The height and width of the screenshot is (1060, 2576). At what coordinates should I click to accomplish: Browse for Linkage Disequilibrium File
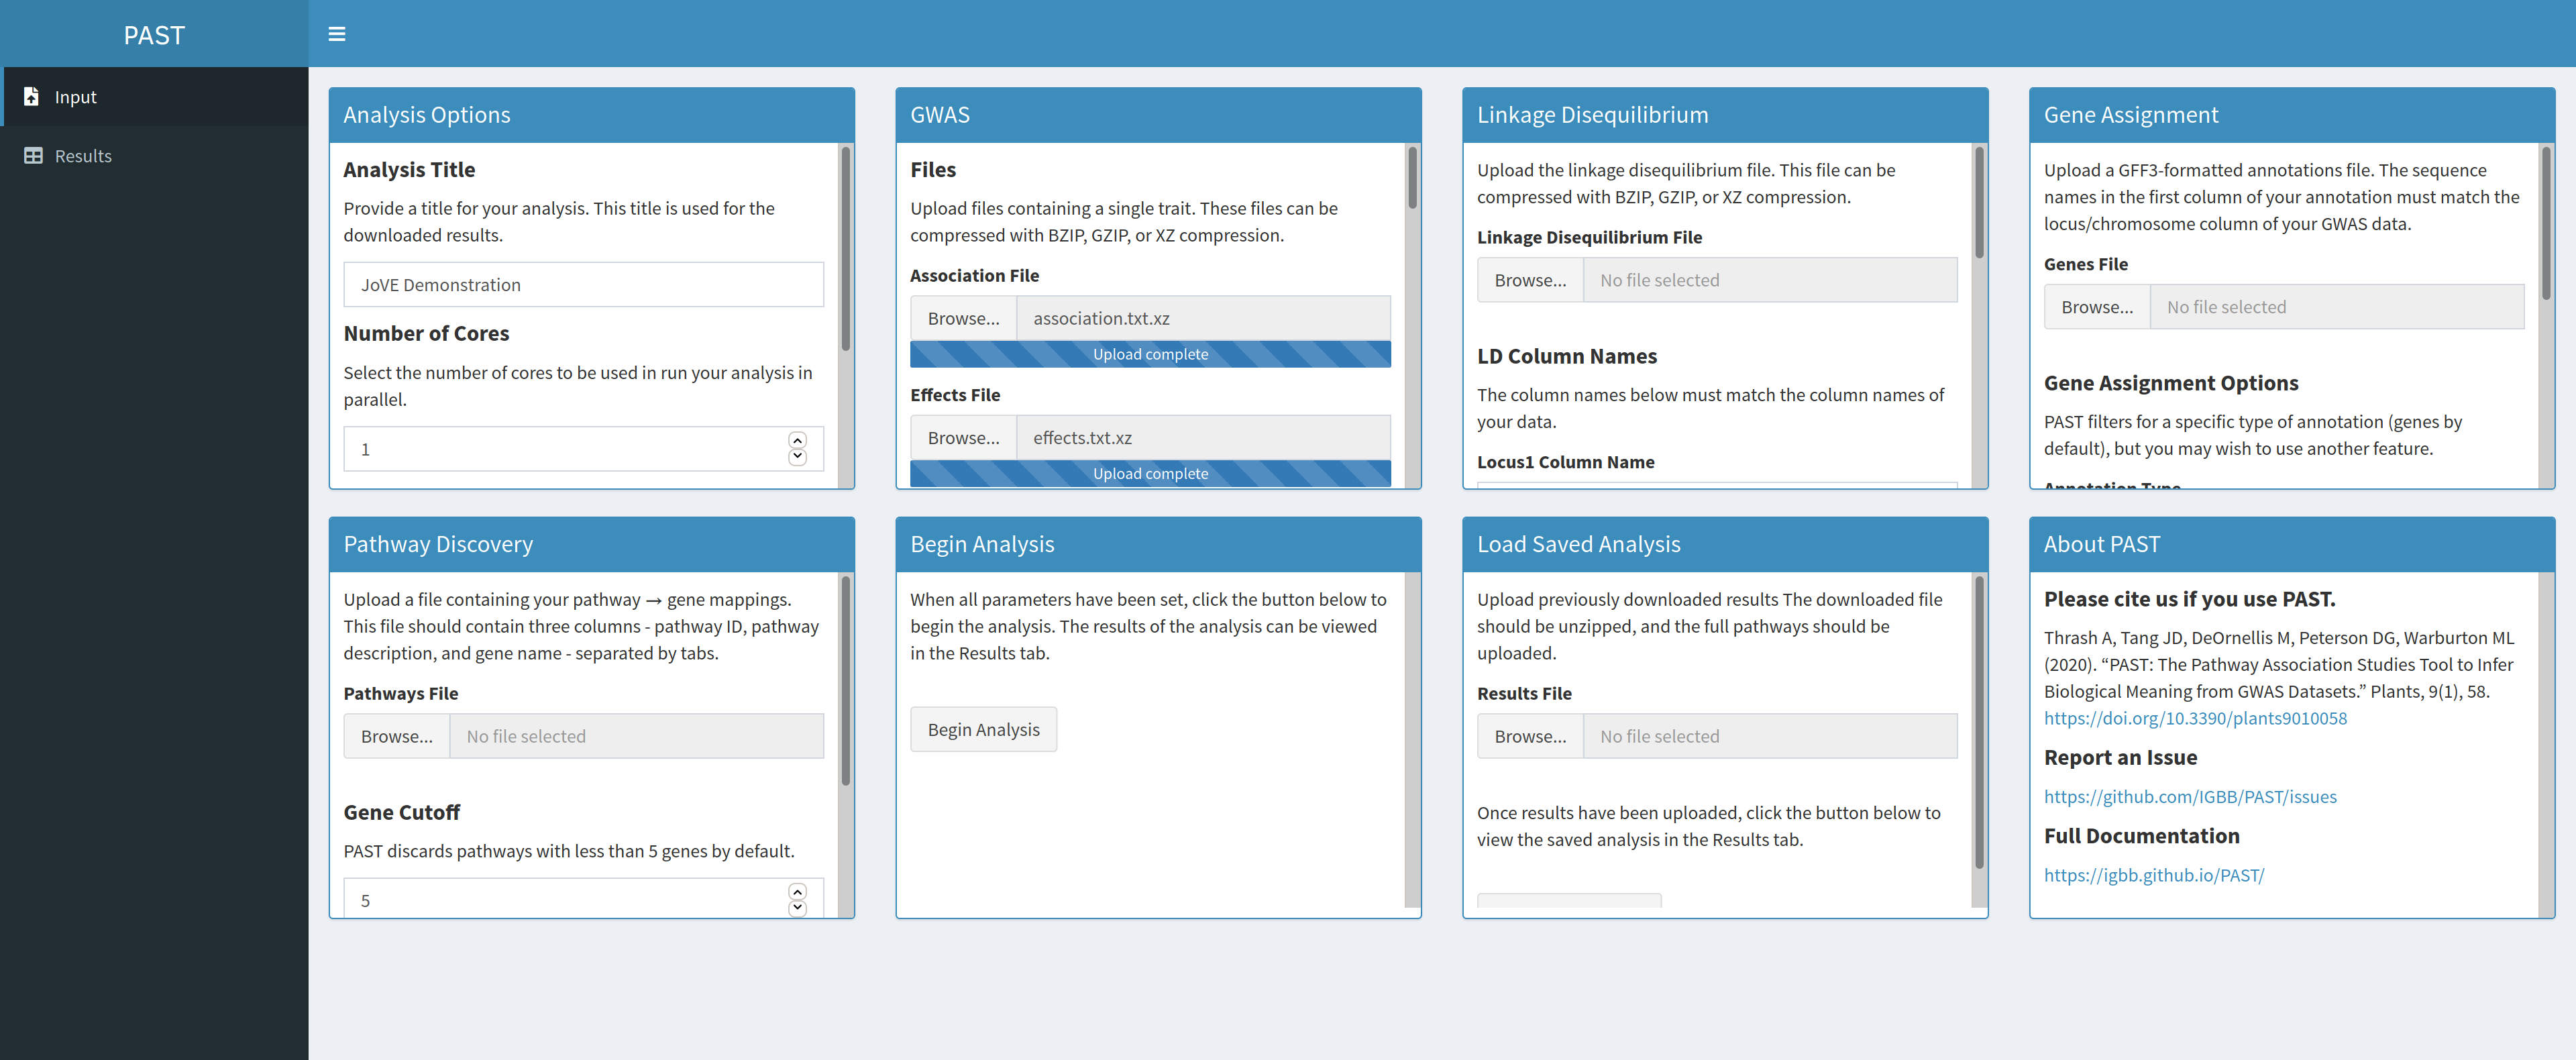pyautogui.click(x=1530, y=281)
